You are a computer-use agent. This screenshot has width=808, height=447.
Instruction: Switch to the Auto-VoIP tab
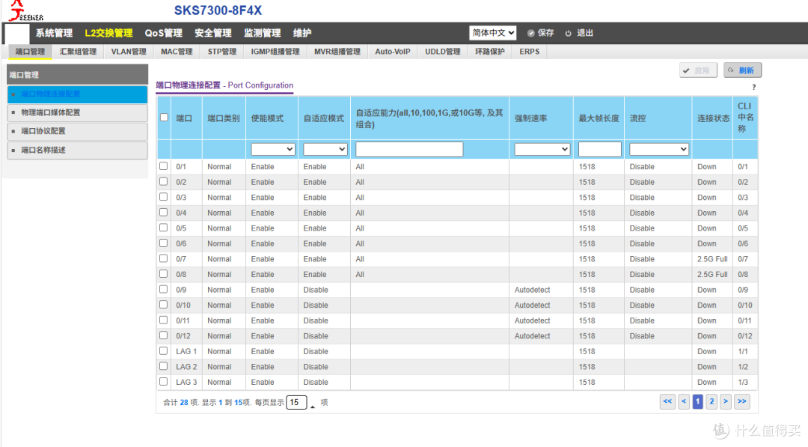point(393,52)
